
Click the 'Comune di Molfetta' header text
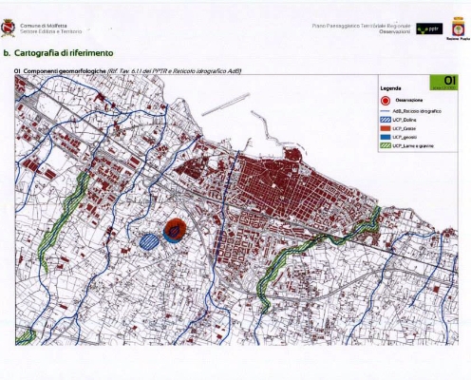pyautogui.click(x=44, y=26)
